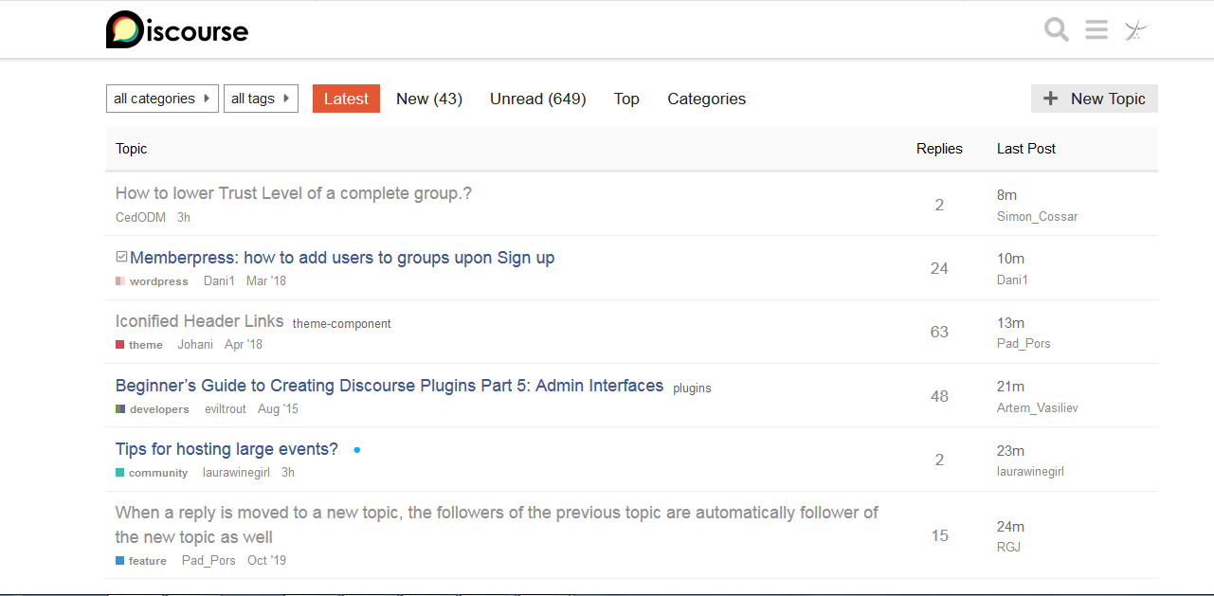This screenshot has height=596, width=1214.
Task: Open the Unread (649) tab
Action: click(x=537, y=99)
